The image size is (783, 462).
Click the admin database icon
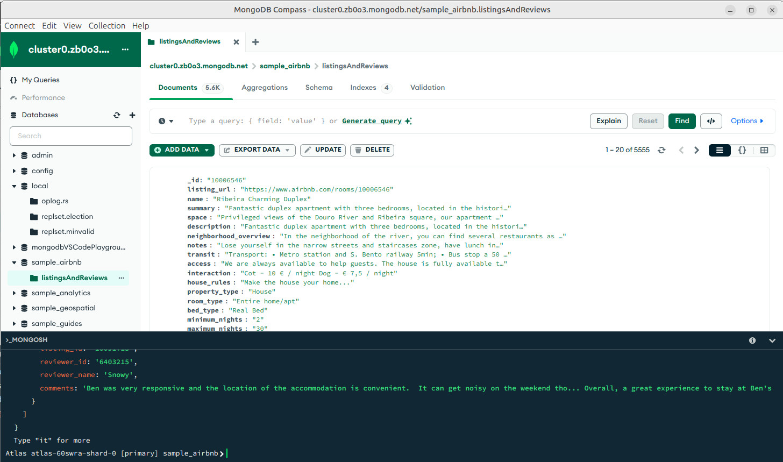pos(24,155)
